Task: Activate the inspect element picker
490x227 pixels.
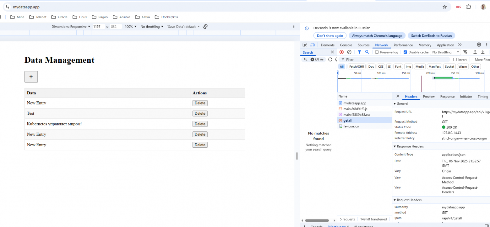Action: [304, 45]
